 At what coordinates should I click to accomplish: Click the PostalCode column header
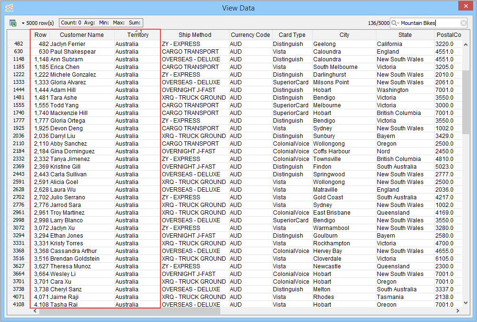click(448, 34)
